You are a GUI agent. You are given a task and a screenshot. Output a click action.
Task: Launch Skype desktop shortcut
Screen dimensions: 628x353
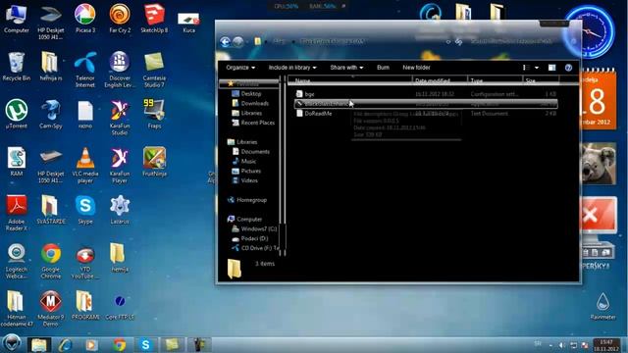point(85,210)
